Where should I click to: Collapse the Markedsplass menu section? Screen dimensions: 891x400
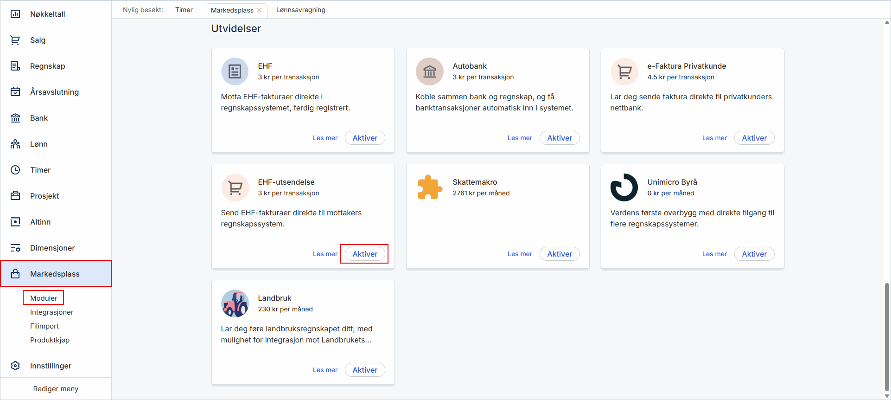coord(55,274)
